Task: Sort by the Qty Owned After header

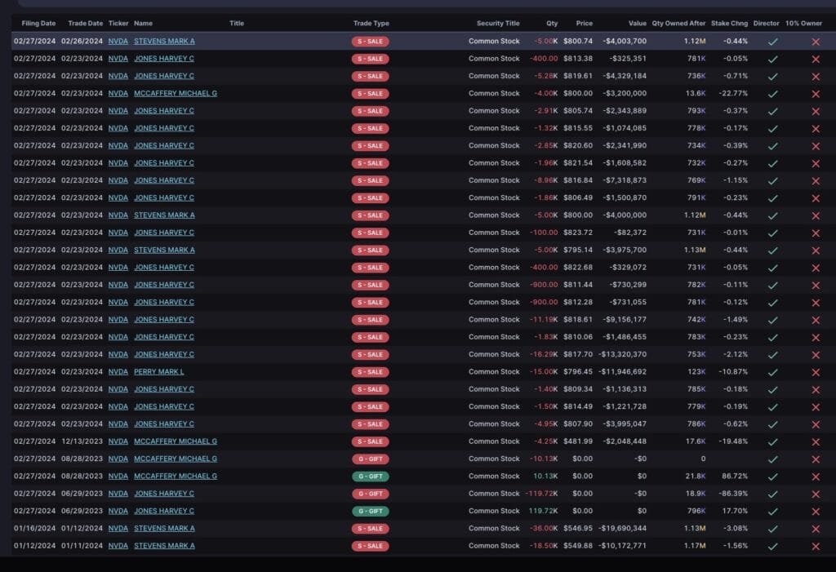Action: pos(678,24)
